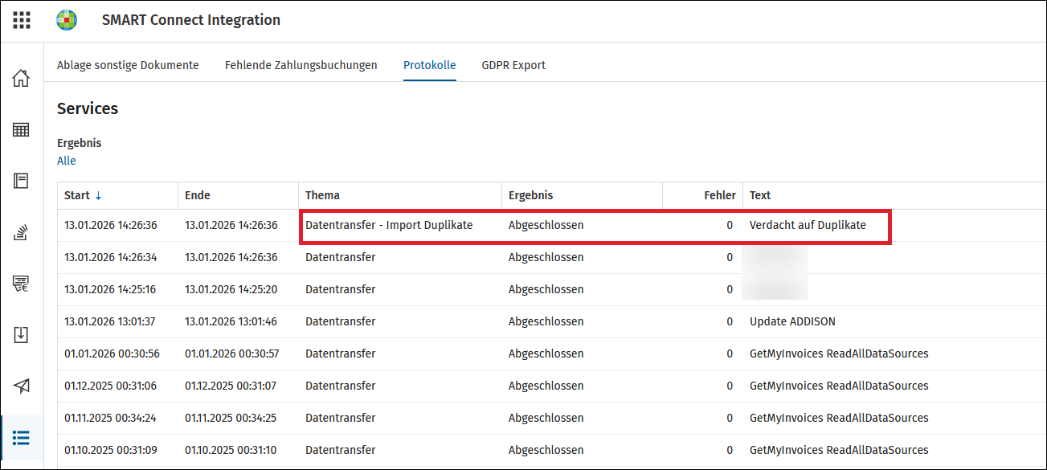Click the Fehler value 0 in Update ADDISON row

[x=730, y=322]
